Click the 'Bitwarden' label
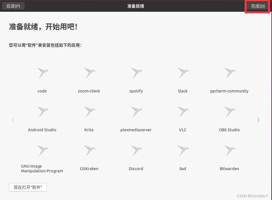The width and height of the screenshot is (272, 200). (x=229, y=169)
